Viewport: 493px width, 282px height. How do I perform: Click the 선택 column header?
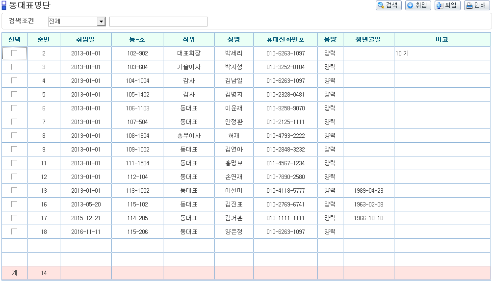click(14, 39)
